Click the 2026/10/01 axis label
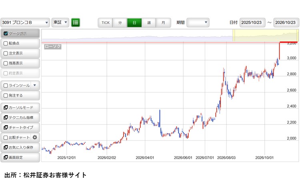Screen dimensions: 300x181 tap(264, 158)
